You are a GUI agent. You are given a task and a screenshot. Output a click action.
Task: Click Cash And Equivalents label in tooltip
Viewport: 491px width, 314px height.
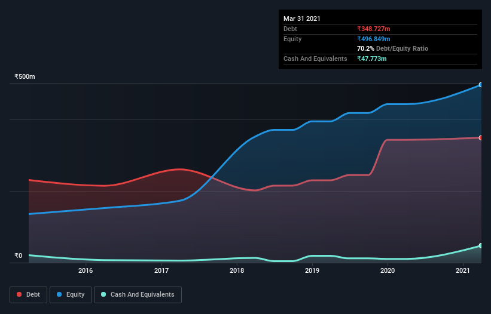[315, 59]
